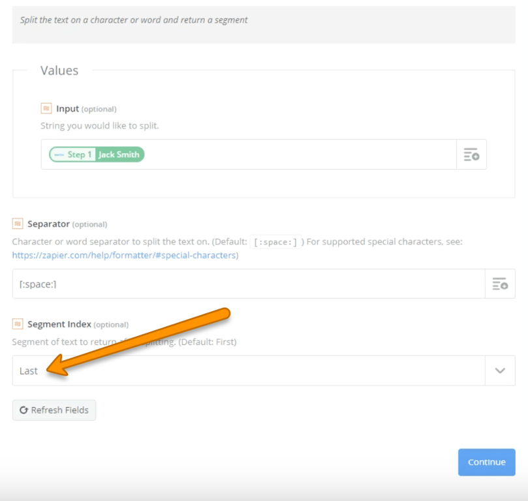Click the insert-field icon beside the Input box
This screenshot has width=528, height=501.
[471, 155]
